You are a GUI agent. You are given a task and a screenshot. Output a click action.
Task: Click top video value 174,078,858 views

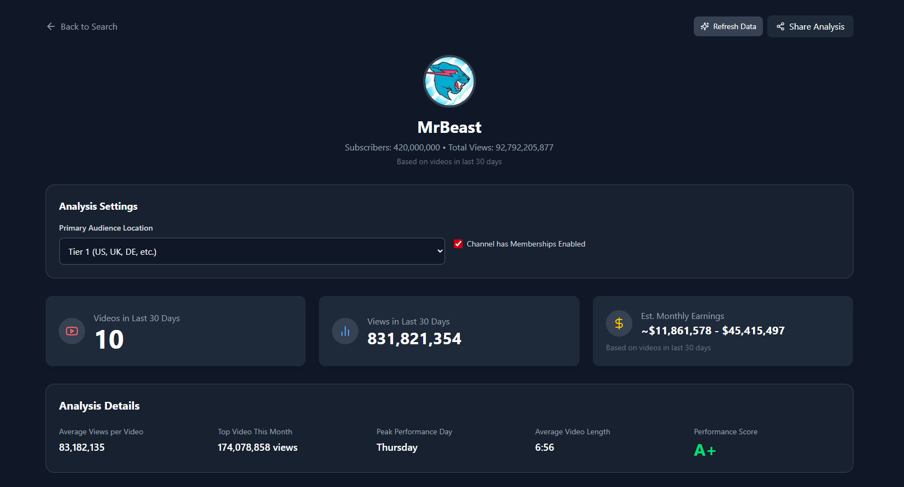point(257,447)
